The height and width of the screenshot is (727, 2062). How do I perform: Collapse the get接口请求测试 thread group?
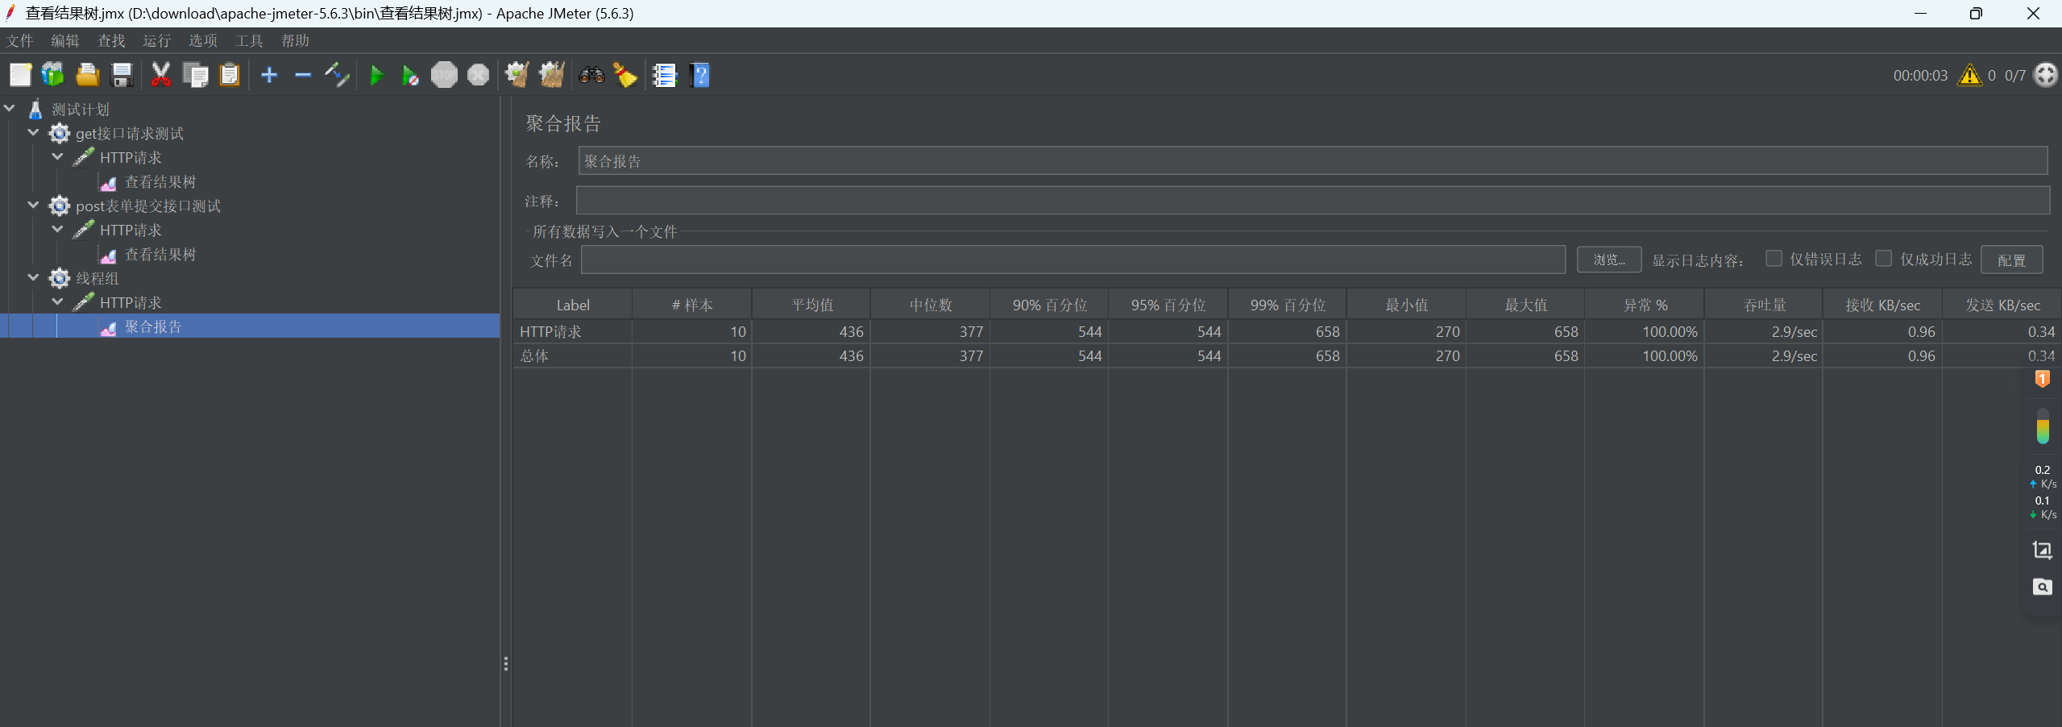pos(34,132)
